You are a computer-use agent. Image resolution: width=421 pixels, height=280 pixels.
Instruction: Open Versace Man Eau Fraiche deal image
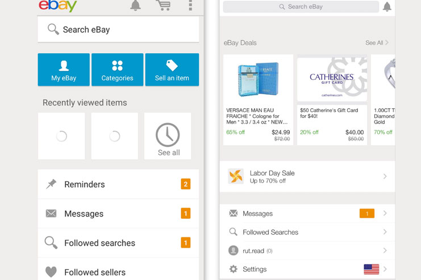pyautogui.click(x=259, y=79)
